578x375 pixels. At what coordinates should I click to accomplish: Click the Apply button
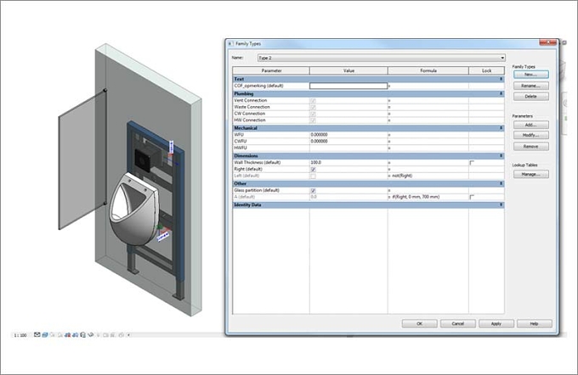[x=496, y=324]
